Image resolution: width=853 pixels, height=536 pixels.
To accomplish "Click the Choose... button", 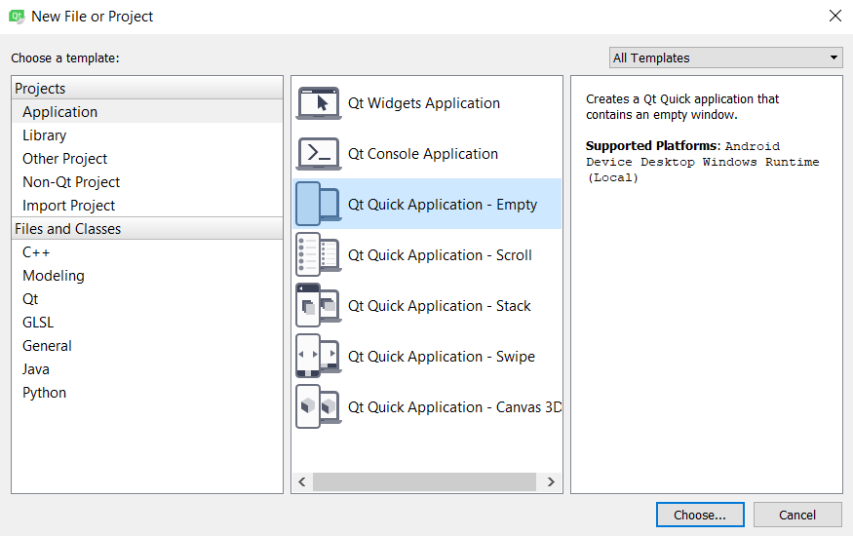I will coord(700,515).
